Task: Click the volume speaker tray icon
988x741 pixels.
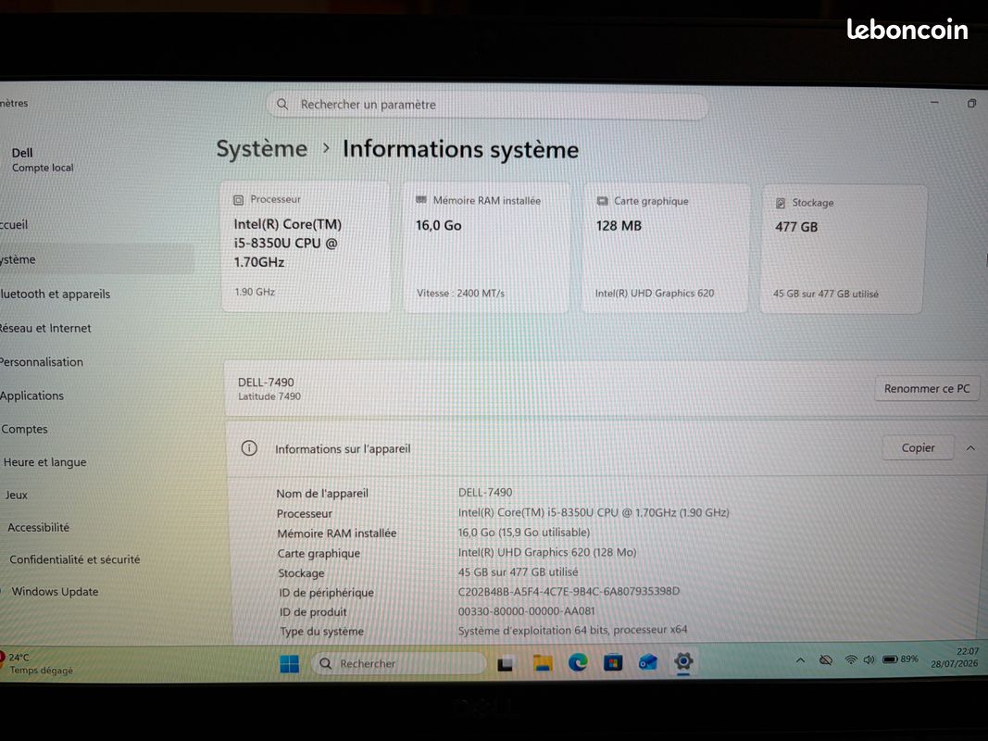Action: 869,659
